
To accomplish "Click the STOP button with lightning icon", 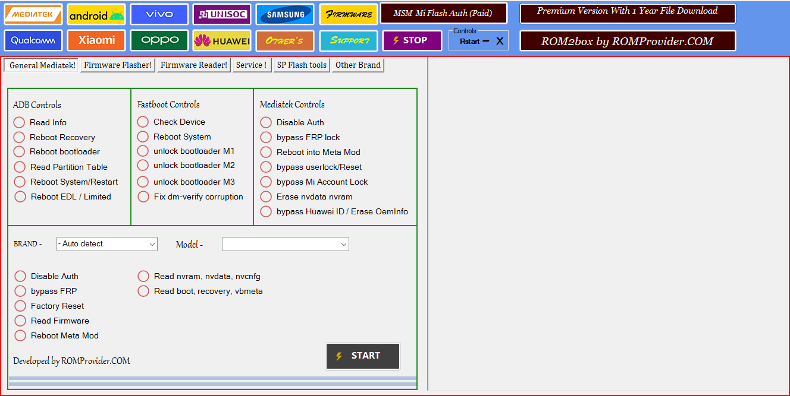I will [412, 40].
